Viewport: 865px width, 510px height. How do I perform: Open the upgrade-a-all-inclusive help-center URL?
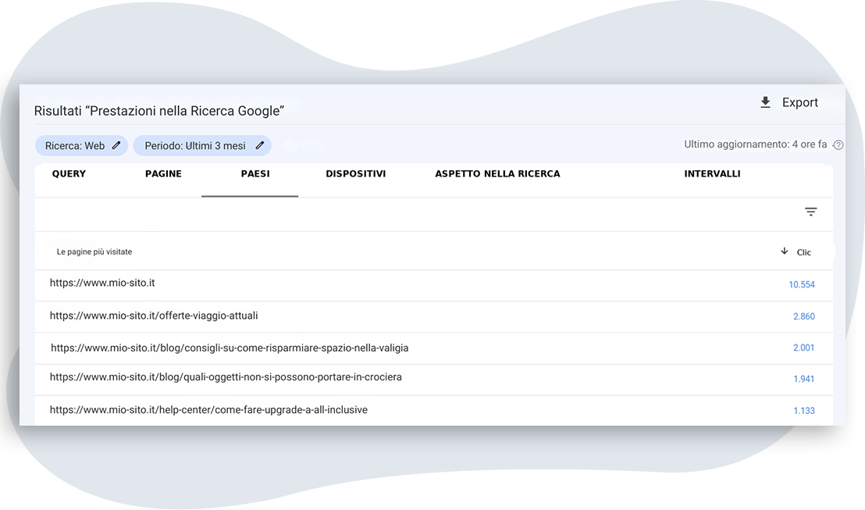(208, 410)
